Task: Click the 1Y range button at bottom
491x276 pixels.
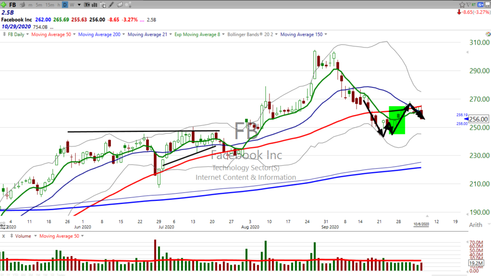Action: tap(8, 275)
